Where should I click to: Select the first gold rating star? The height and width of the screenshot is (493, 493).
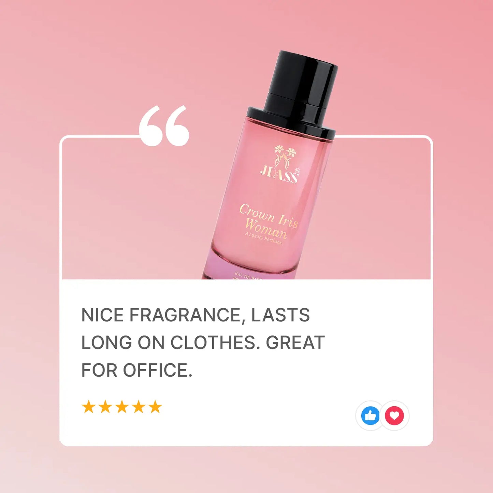coord(89,407)
